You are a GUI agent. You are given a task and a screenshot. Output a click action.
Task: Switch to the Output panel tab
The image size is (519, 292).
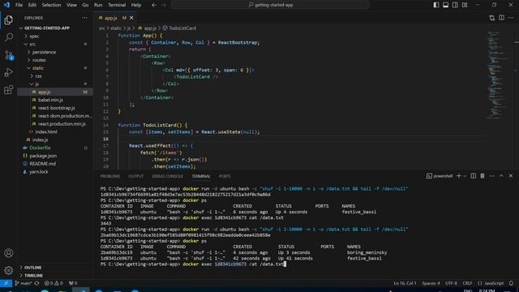tap(135, 177)
